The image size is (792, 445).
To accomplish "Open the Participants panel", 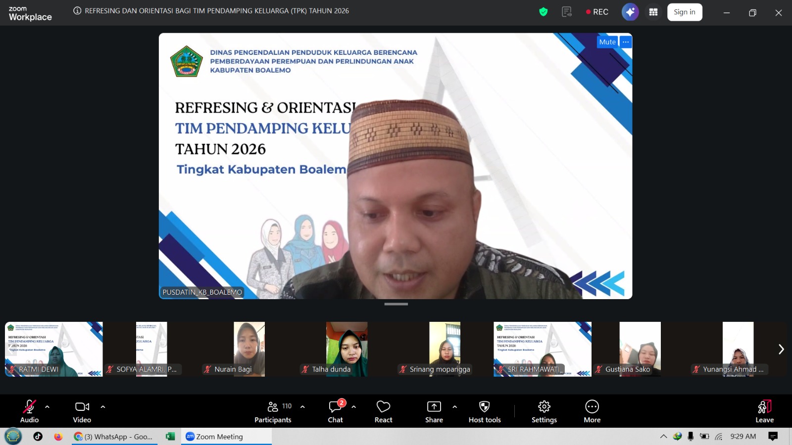I will [x=273, y=411].
